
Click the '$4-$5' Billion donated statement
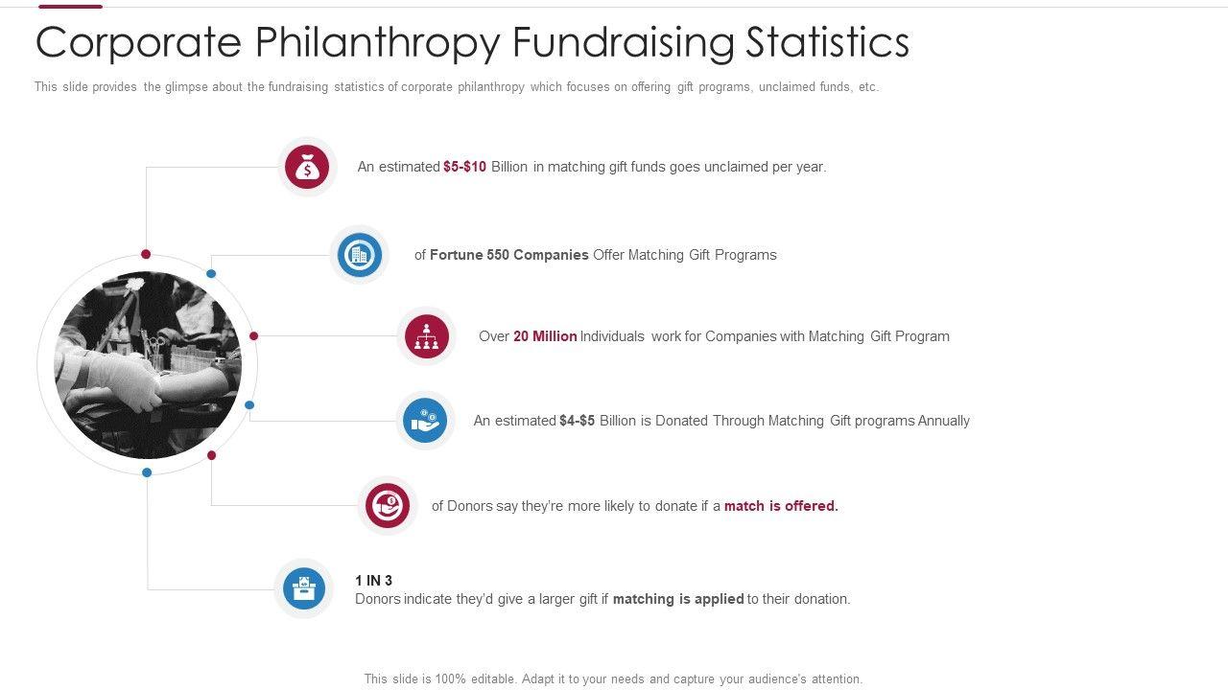721,421
